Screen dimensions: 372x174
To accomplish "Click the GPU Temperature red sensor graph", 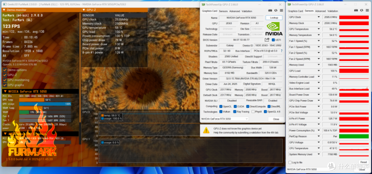I will [354, 29].
